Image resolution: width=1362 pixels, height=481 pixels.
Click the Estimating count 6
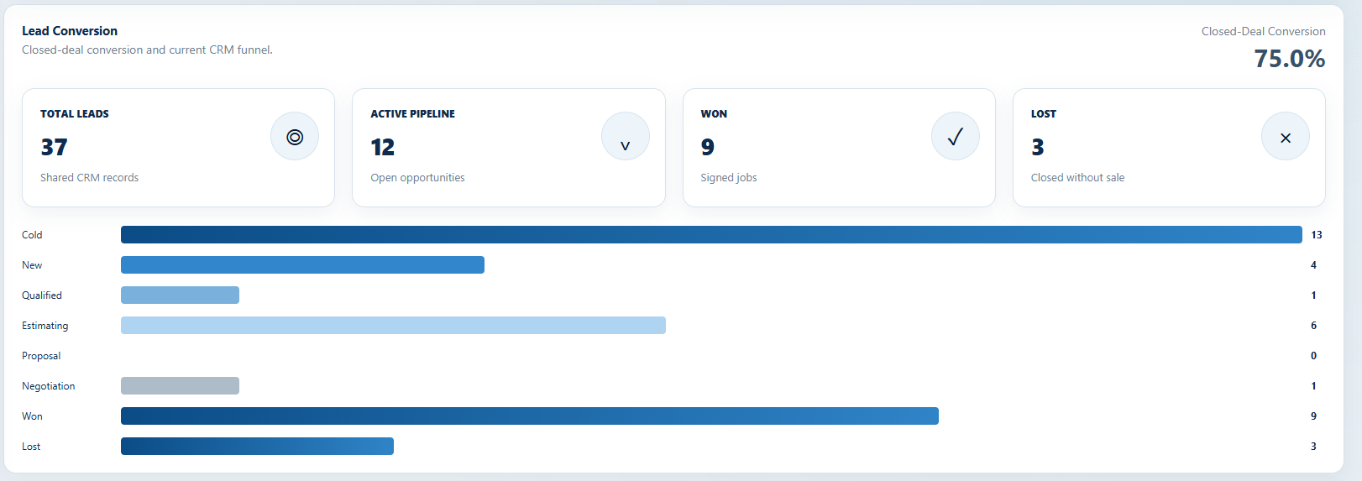(x=1314, y=326)
